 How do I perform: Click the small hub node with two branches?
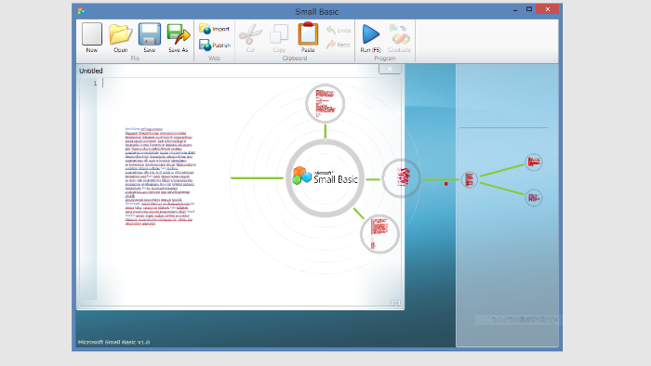pos(470,180)
